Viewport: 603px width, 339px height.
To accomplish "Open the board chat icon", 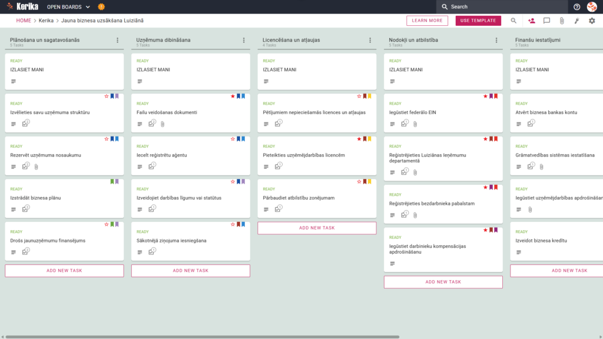I will [x=546, y=21].
